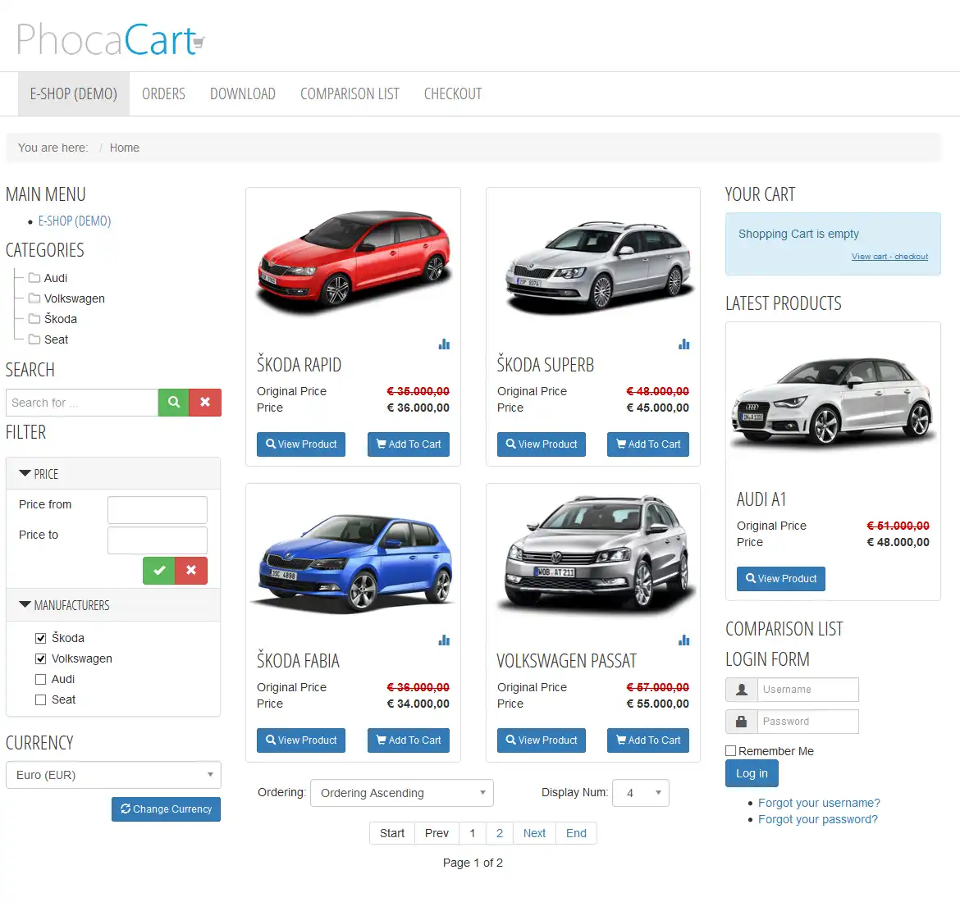The width and height of the screenshot is (960, 902).
Task: Click the green search magnifier button
Action: pyautogui.click(x=174, y=402)
